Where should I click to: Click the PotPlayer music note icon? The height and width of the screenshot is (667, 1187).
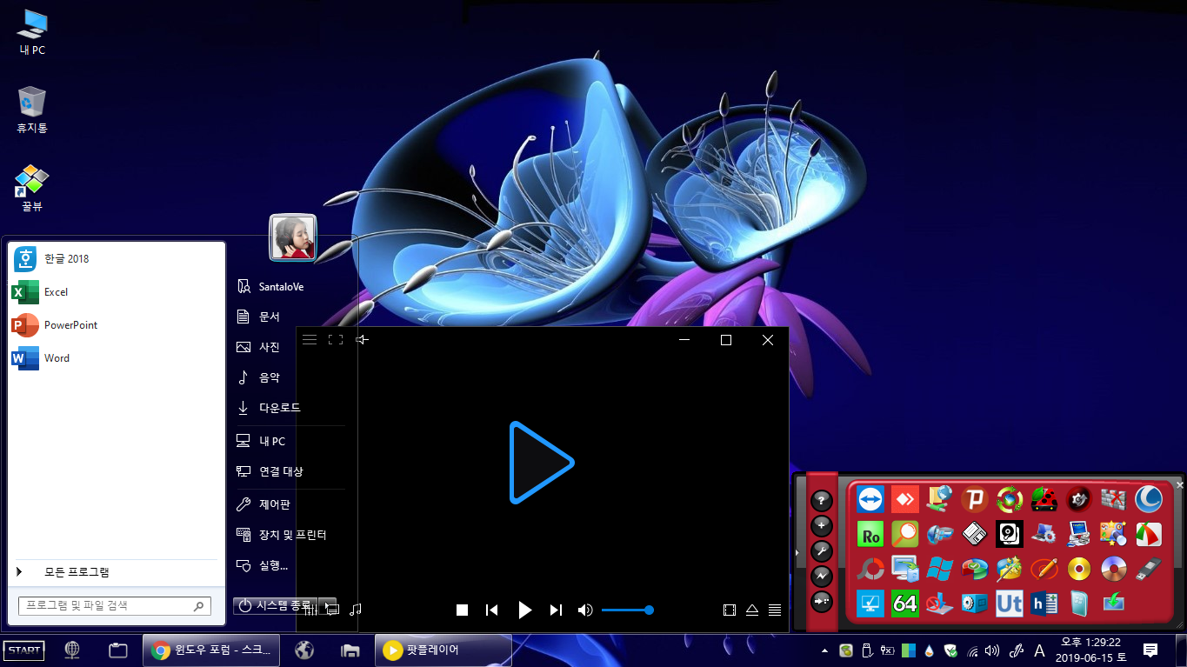point(355,610)
